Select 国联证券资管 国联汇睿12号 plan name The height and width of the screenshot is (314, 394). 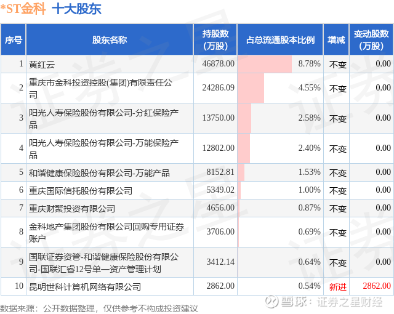pyautogui.click(x=103, y=262)
